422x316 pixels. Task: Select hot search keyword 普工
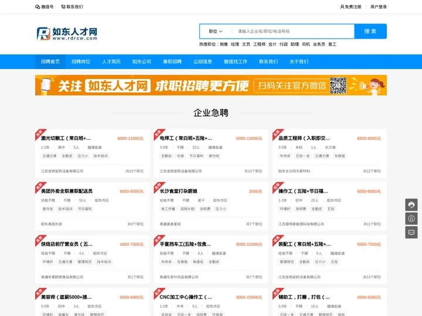(332, 44)
